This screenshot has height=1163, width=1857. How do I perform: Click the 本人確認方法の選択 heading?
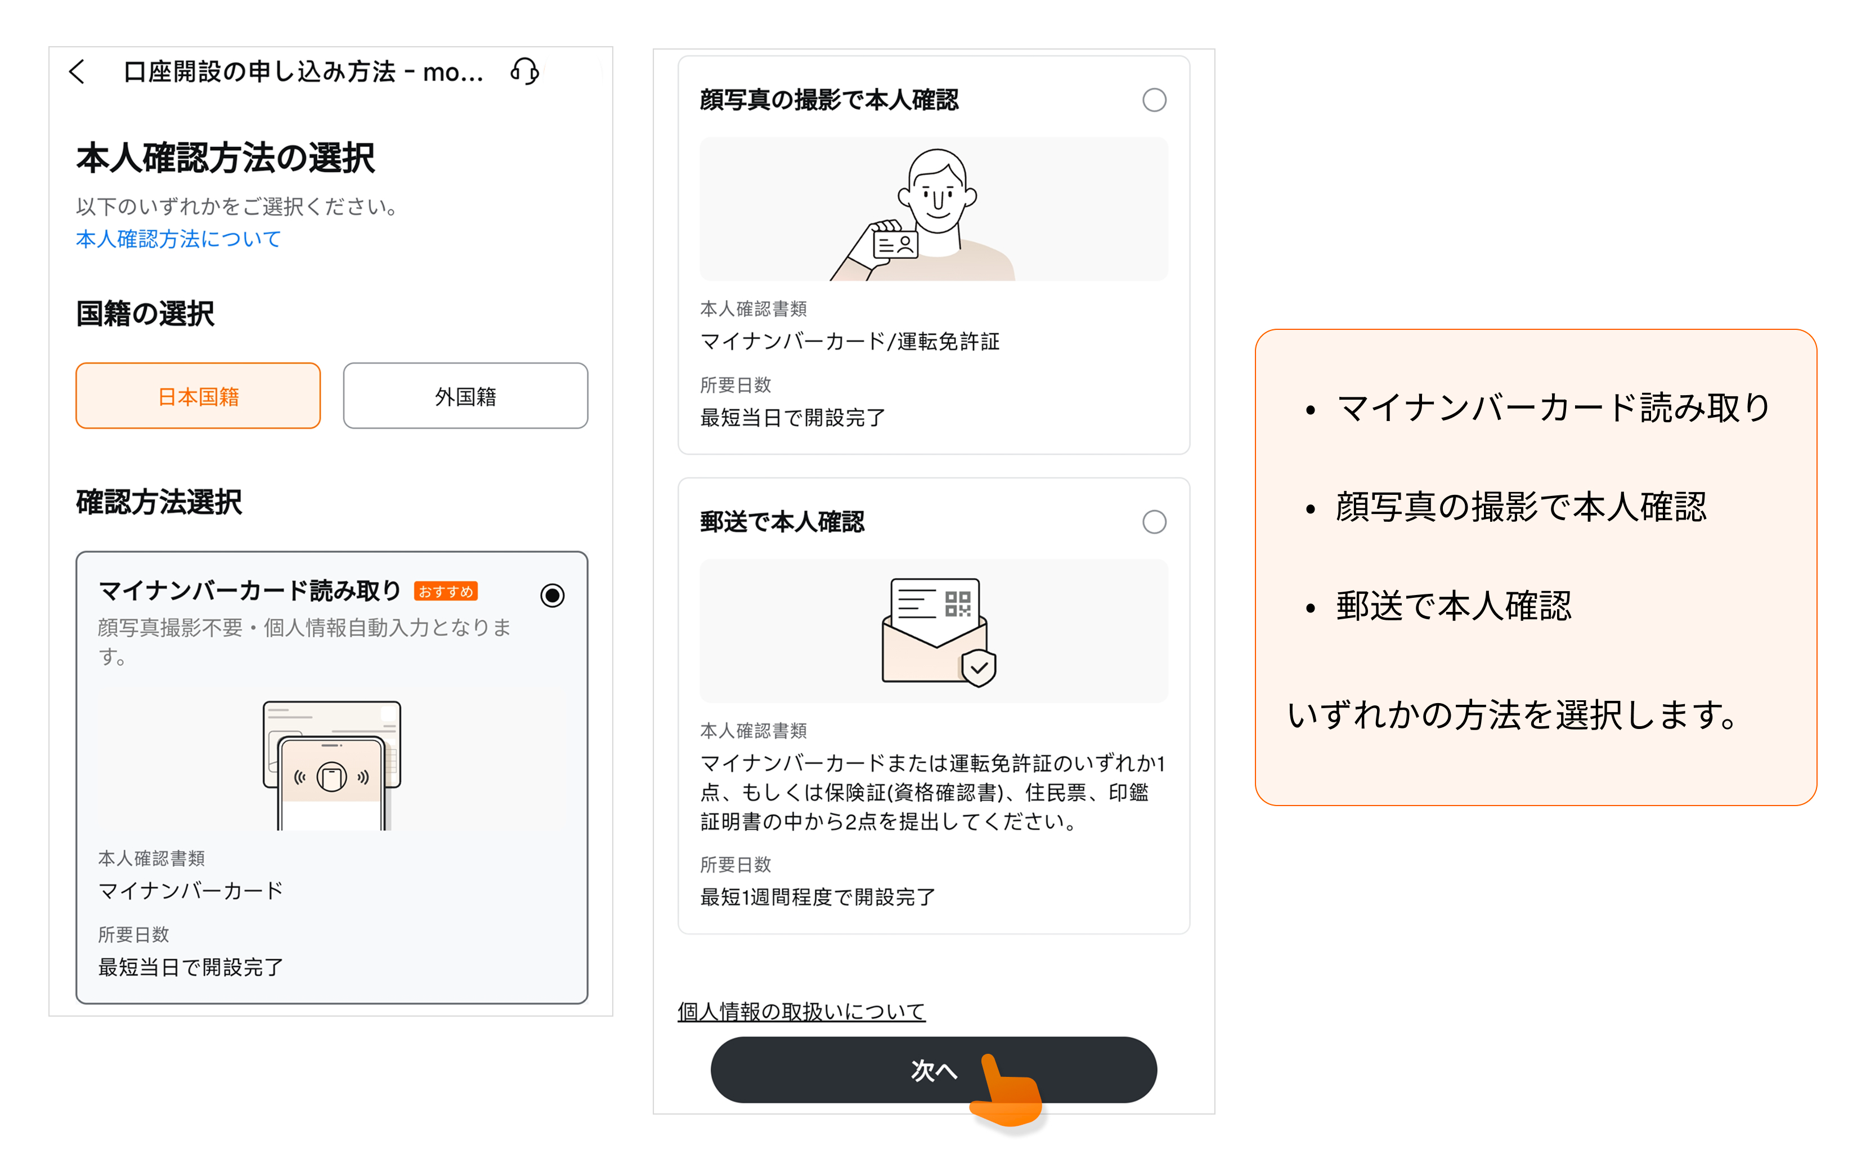(225, 158)
